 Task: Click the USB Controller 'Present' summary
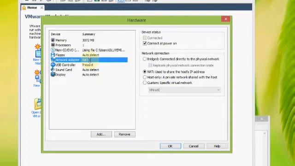(x=88, y=65)
